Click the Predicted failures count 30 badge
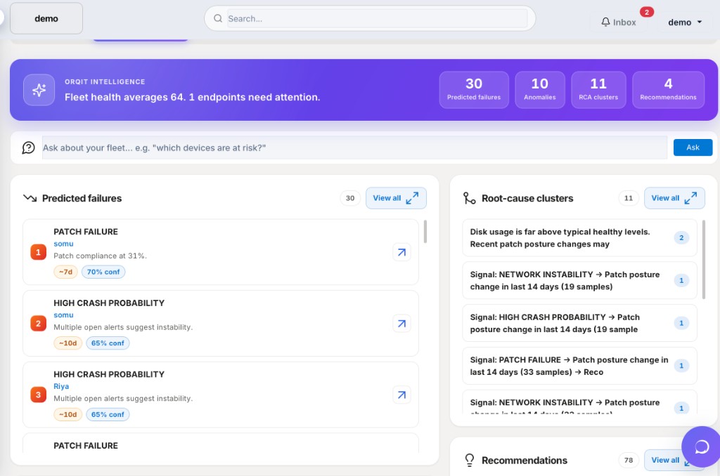Viewport: 720px width, 476px height. coord(350,198)
